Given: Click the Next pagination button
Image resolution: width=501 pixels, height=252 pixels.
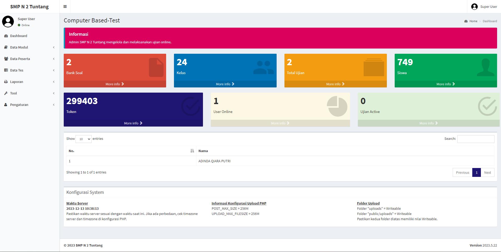Looking at the screenshot, I should point(487,172).
